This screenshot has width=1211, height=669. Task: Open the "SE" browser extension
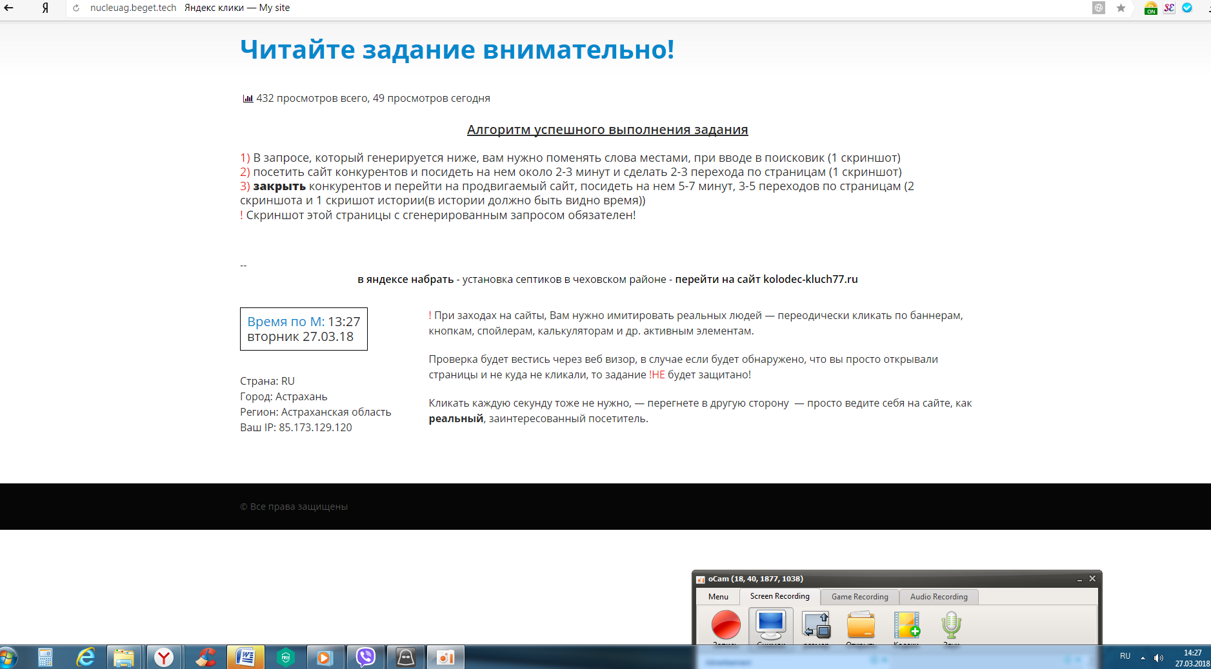[x=1169, y=8]
